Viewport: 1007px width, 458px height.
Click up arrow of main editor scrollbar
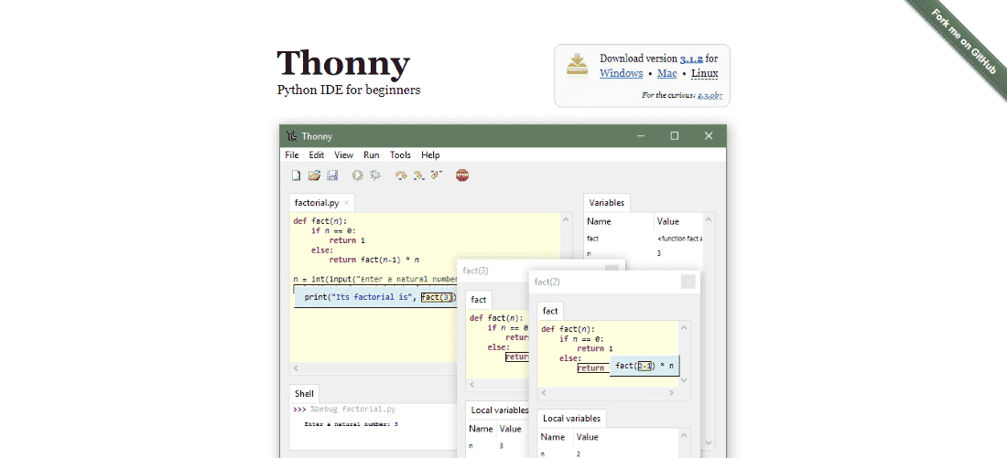click(x=566, y=220)
